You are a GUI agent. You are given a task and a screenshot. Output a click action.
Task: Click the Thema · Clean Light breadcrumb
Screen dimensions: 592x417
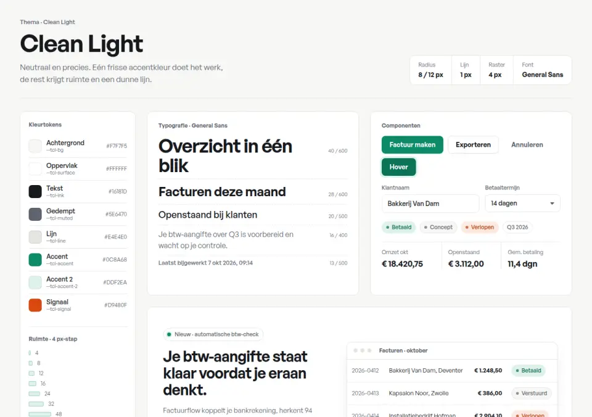click(x=47, y=22)
